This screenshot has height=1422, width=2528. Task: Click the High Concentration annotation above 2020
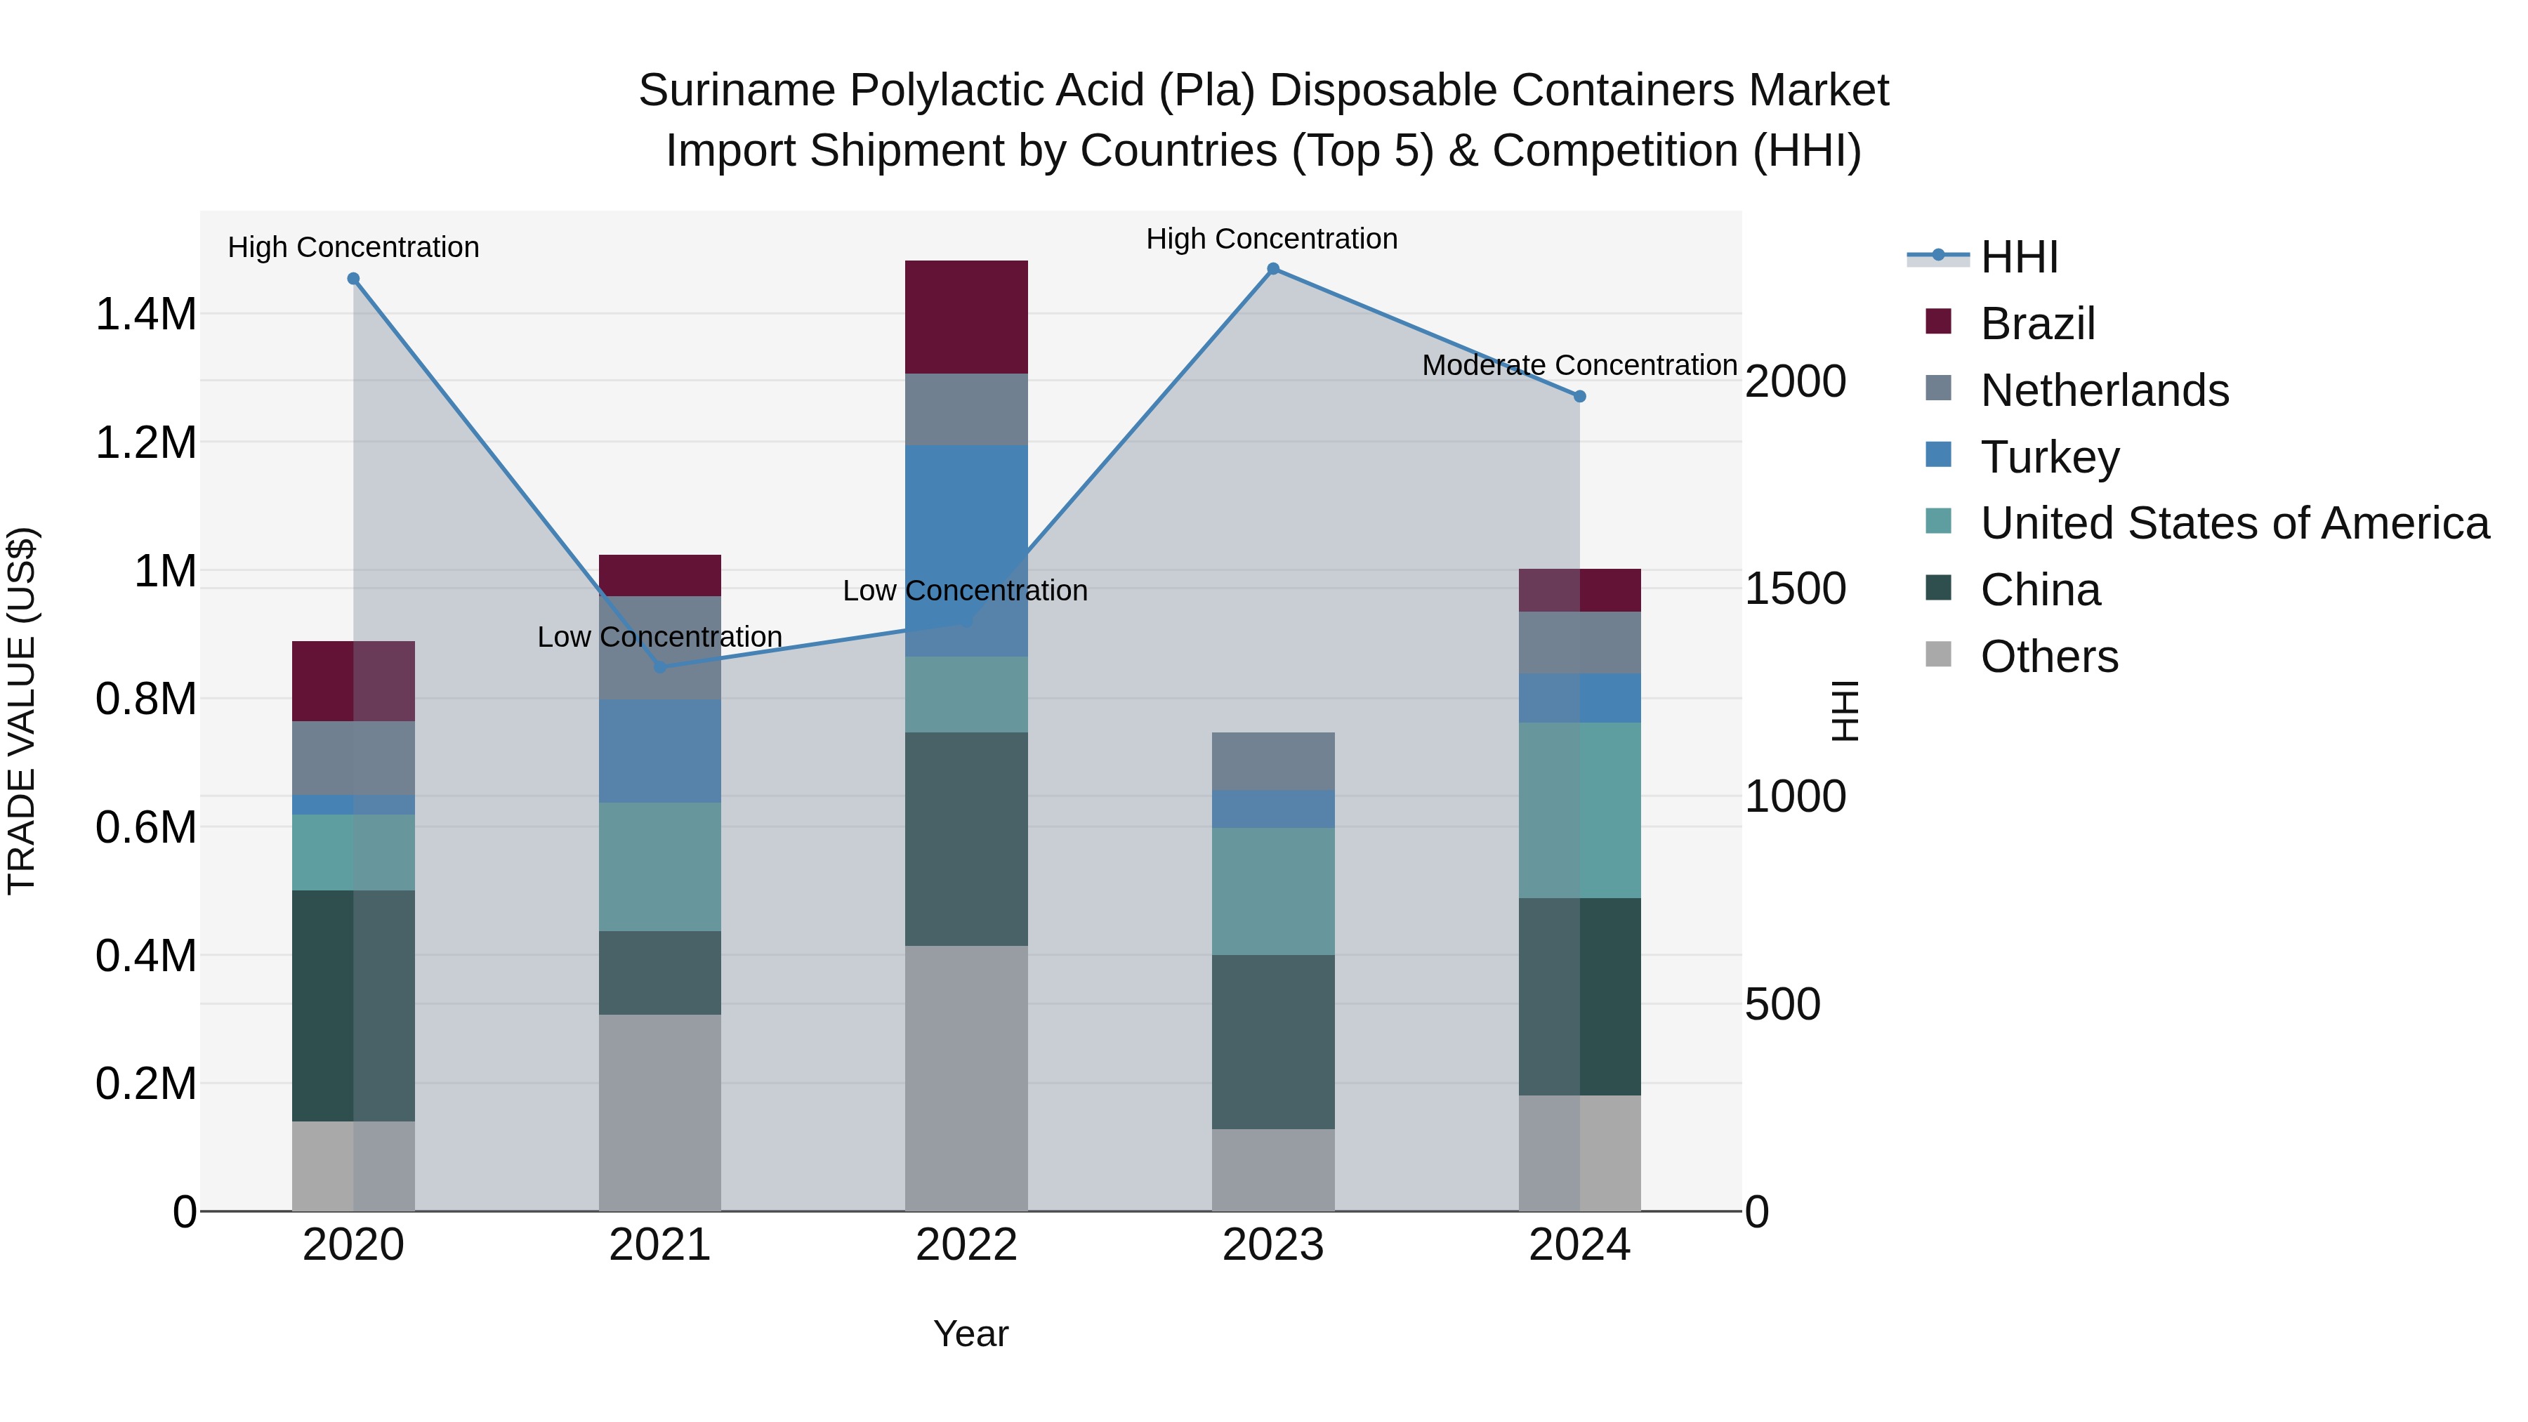353,247
